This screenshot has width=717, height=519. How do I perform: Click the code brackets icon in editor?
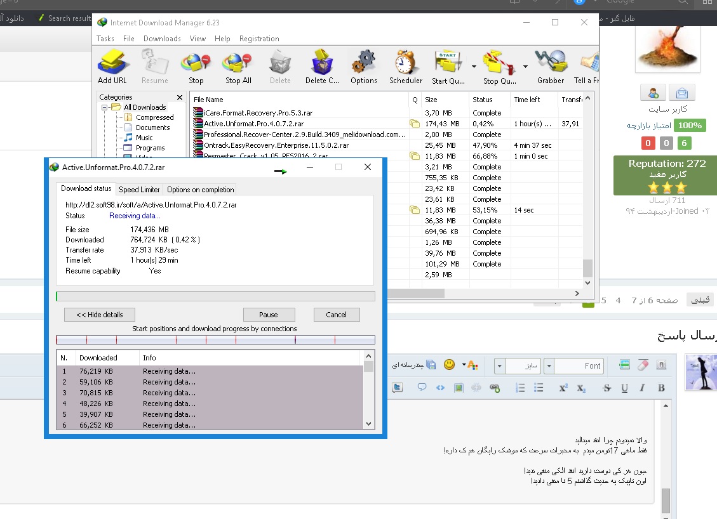point(440,388)
